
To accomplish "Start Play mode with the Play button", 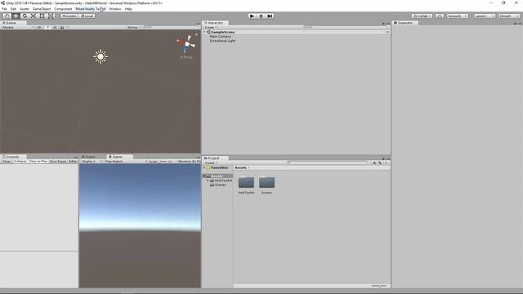I will (253, 16).
